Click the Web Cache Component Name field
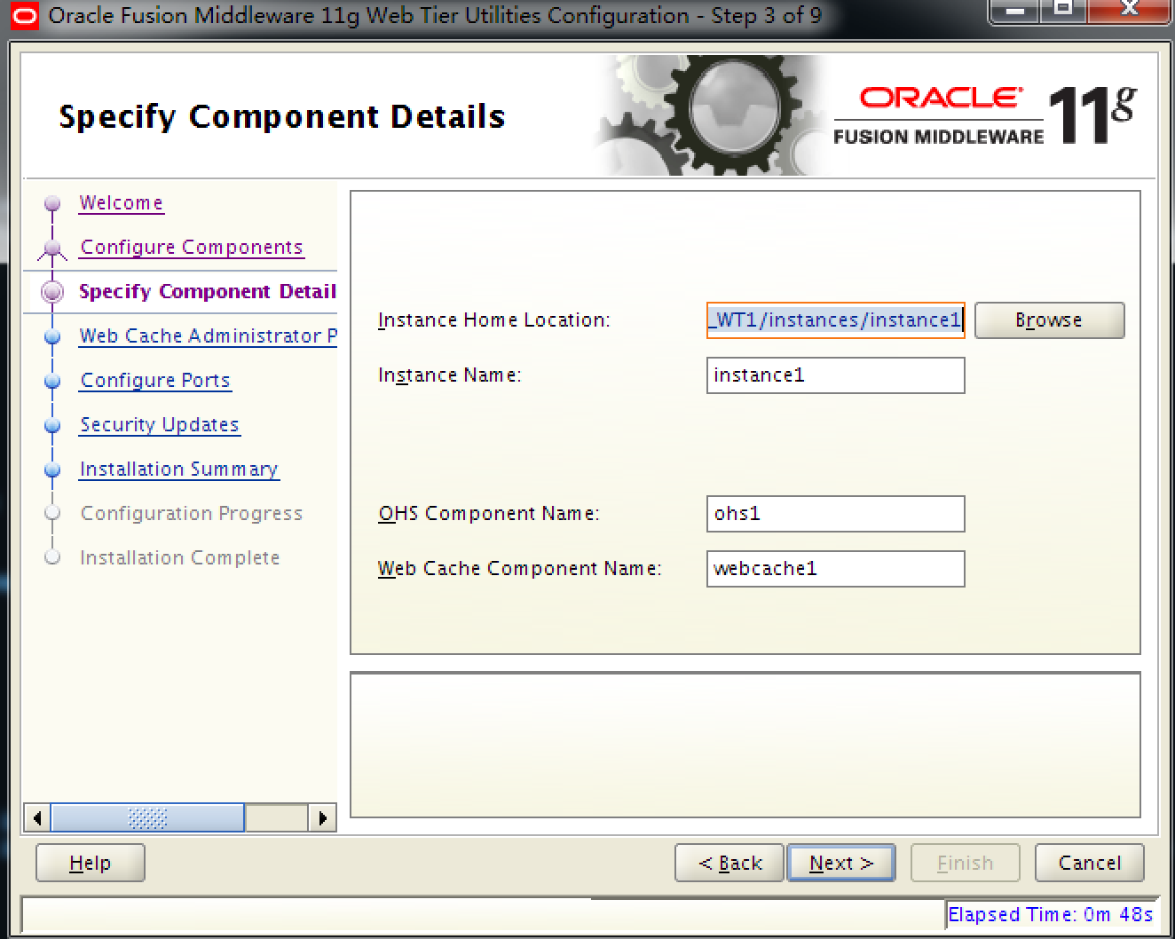The width and height of the screenshot is (1175, 939). 836,569
